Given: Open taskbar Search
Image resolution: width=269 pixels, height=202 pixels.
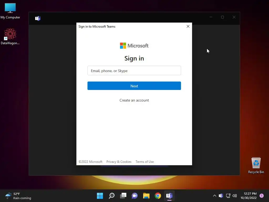Looking at the screenshot, I should point(112,196).
